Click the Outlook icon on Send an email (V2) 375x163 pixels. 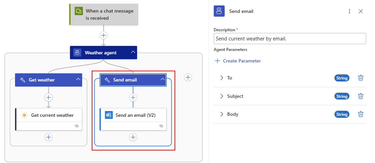click(x=109, y=115)
